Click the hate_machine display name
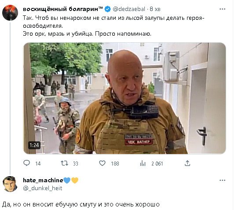Viewport: 235px width, 210px height. [x=43, y=180]
